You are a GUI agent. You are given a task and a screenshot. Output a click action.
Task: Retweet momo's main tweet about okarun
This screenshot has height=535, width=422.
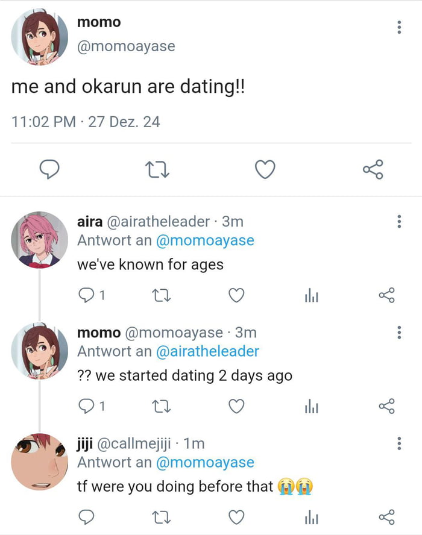(x=158, y=171)
